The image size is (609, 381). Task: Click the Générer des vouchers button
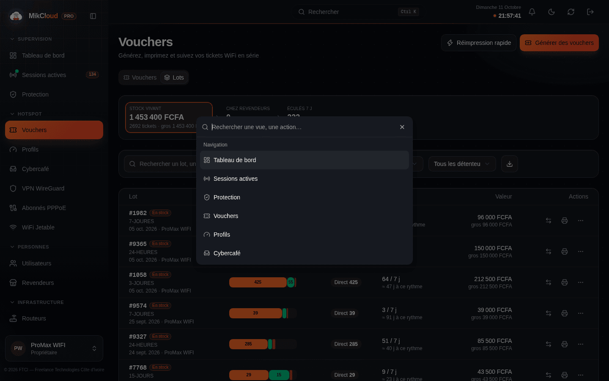559,43
